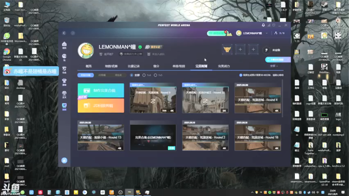The height and width of the screenshot is (196, 349).
Task: Click the team status link with flag icon
Action: pyautogui.click(x=156, y=54)
